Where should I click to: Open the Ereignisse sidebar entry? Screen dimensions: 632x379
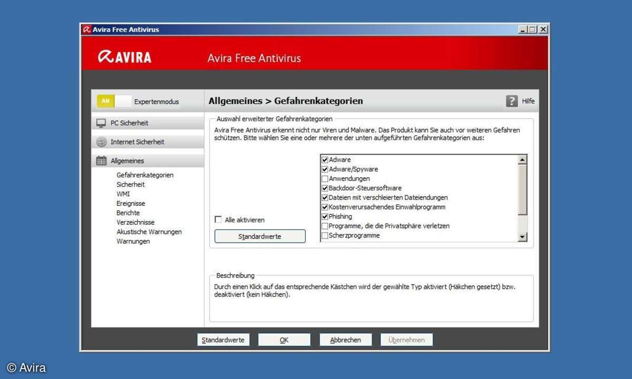pos(131,203)
